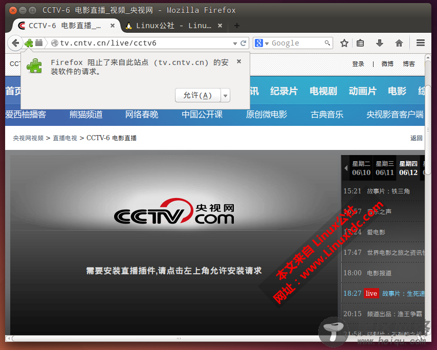Screen dimensions: 437x350
Task: Open the 电影 navigation item
Action: pos(397,91)
